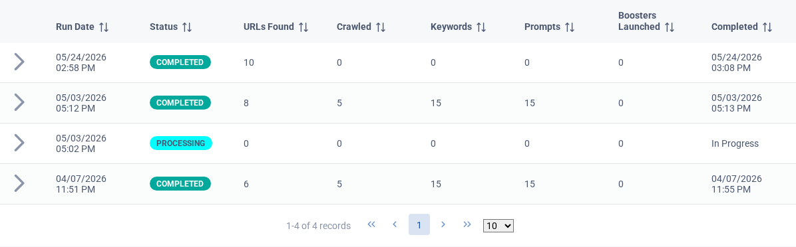796x247 pixels.
Task: Click the Prompts column header
Action: [542, 27]
